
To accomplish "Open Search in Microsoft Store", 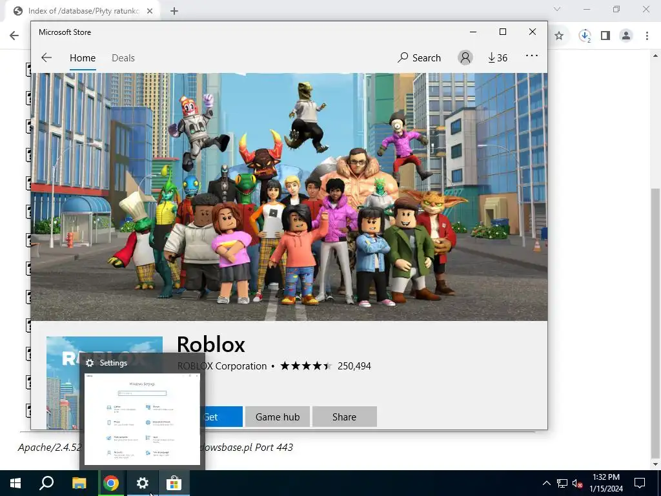I will pos(419,57).
